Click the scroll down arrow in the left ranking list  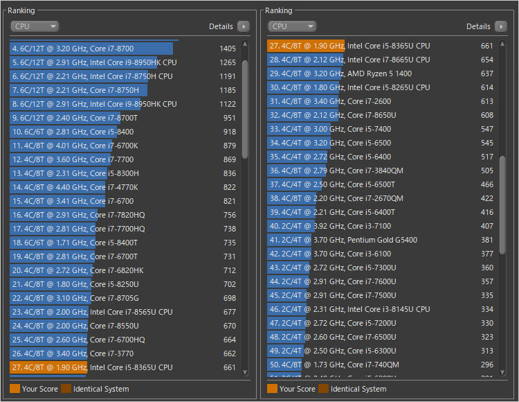click(x=245, y=372)
